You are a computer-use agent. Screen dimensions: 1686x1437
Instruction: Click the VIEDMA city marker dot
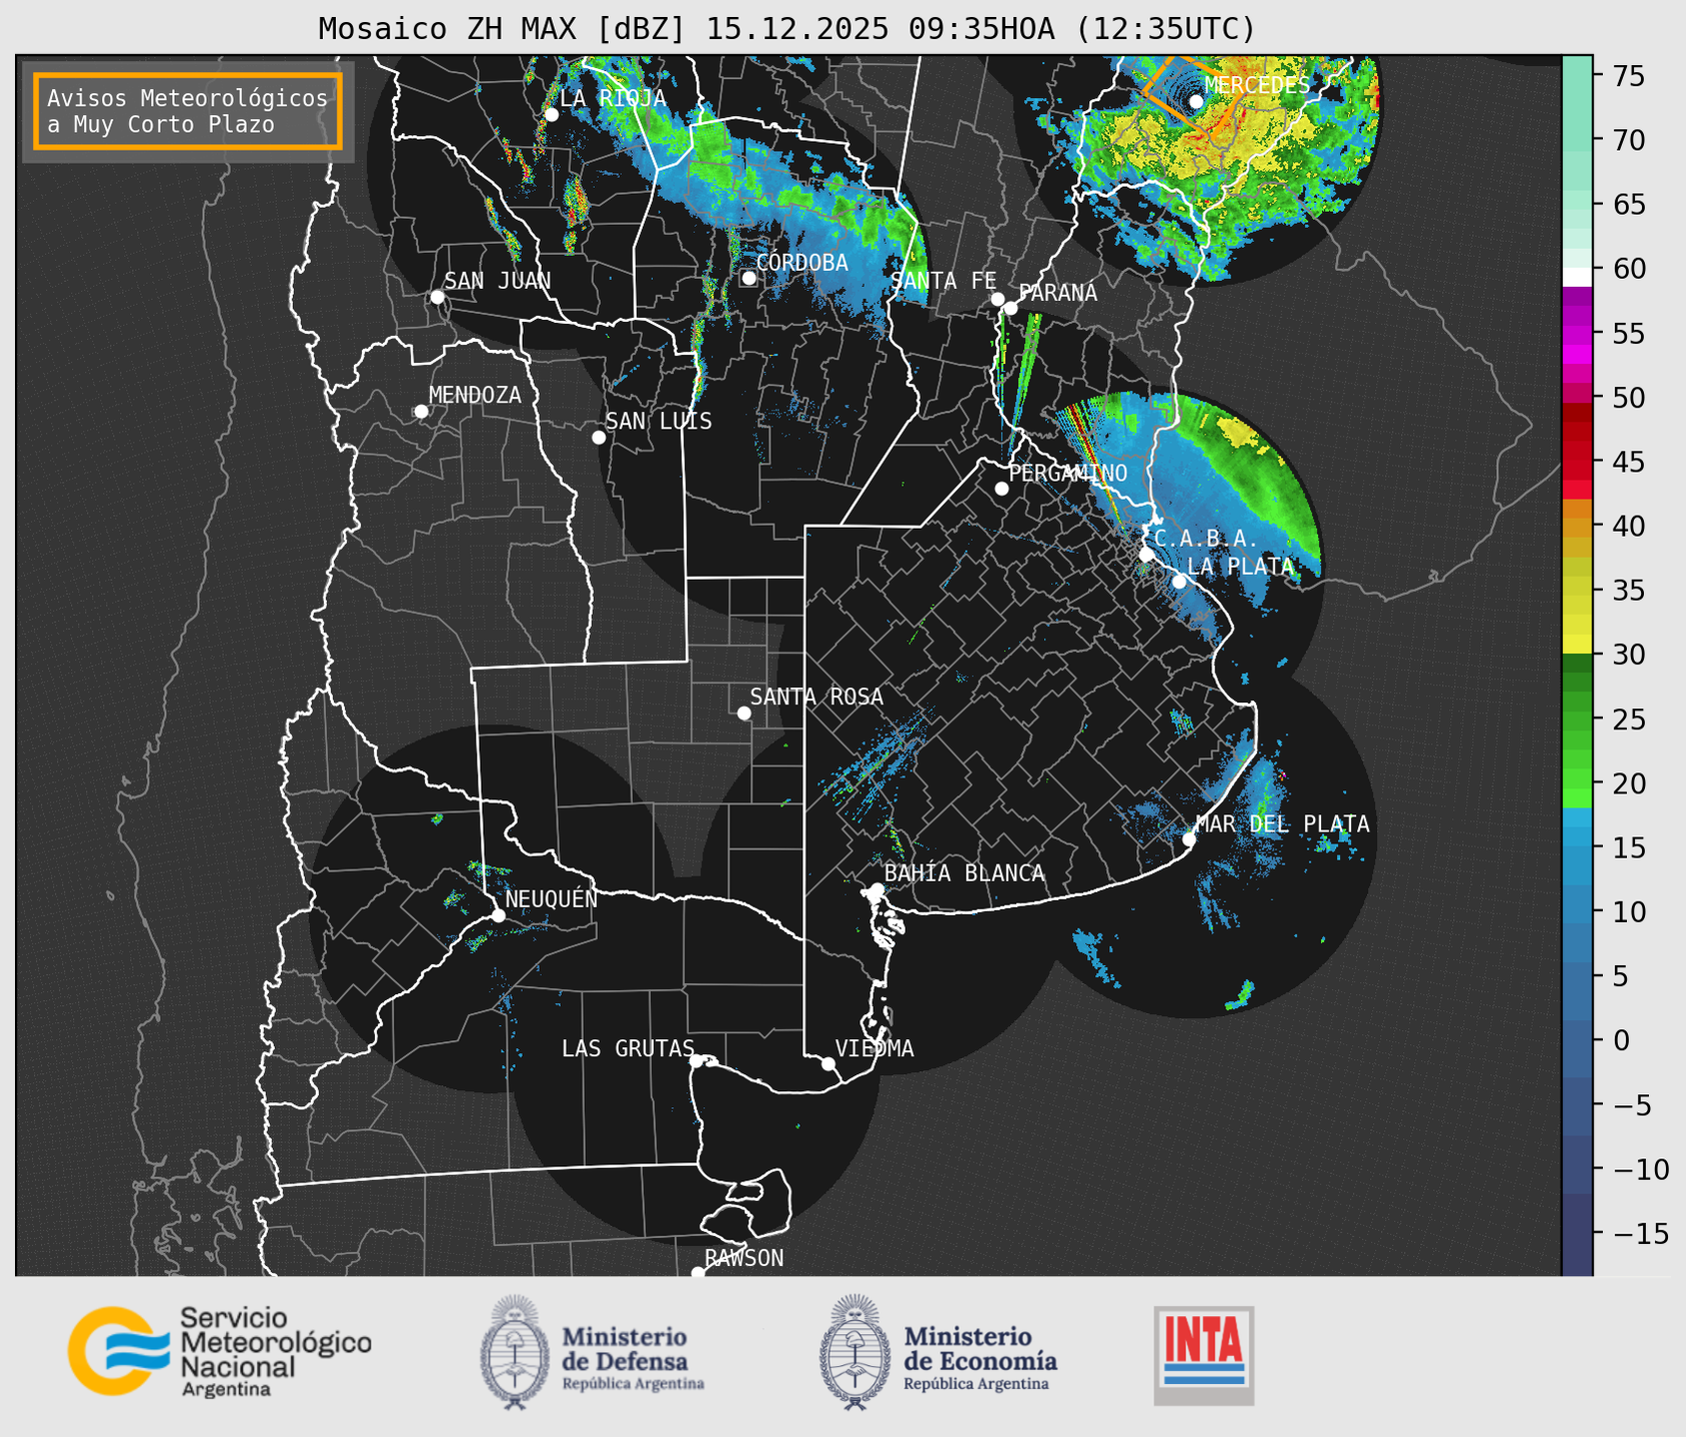pyautogui.click(x=829, y=1063)
